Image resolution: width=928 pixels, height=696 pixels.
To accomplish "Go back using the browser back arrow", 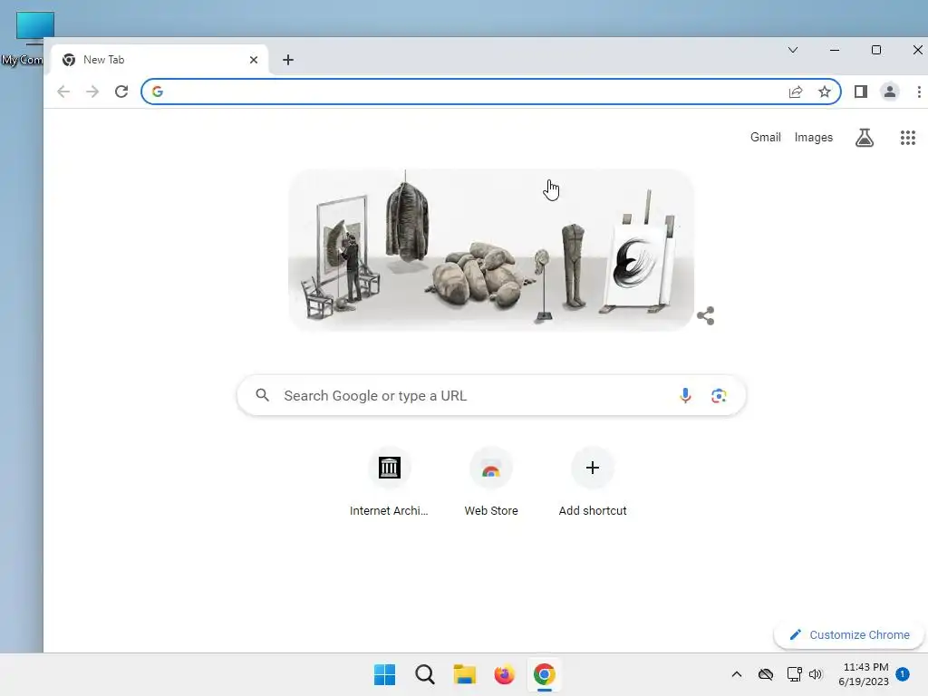I will 63,92.
